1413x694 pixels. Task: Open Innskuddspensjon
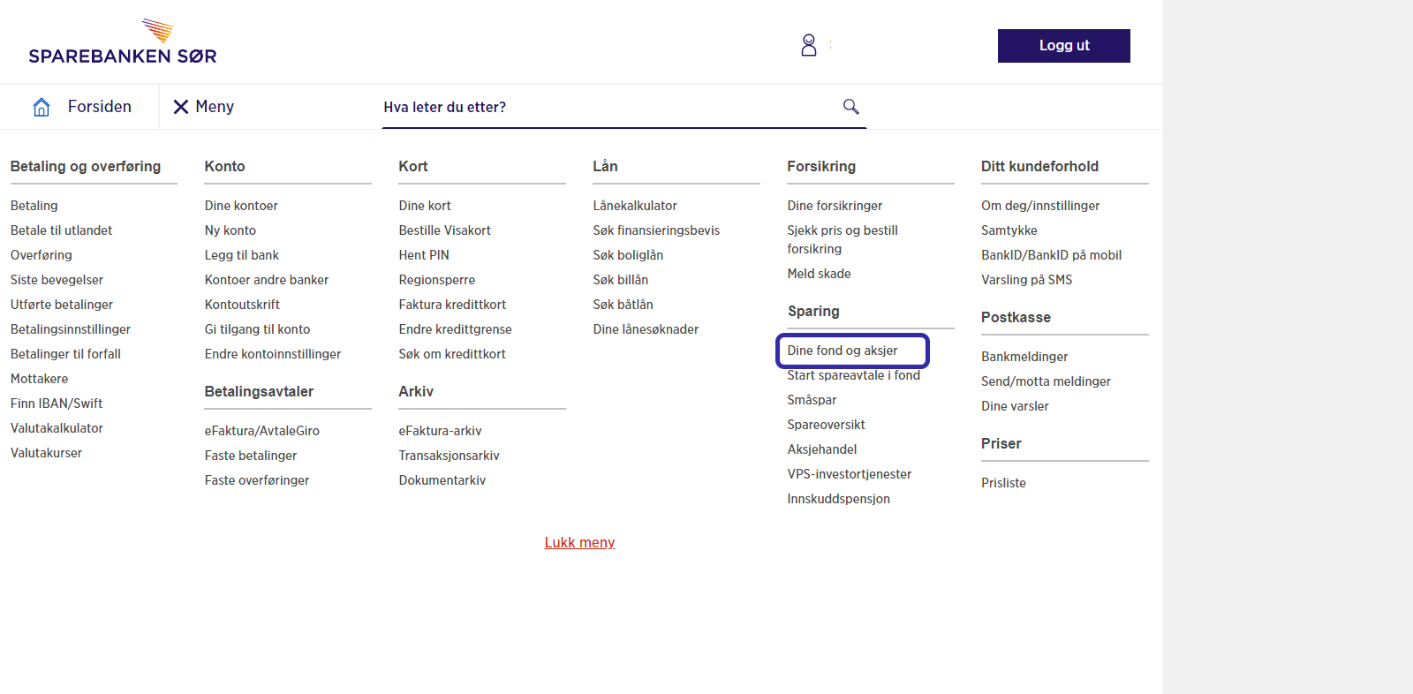point(839,499)
